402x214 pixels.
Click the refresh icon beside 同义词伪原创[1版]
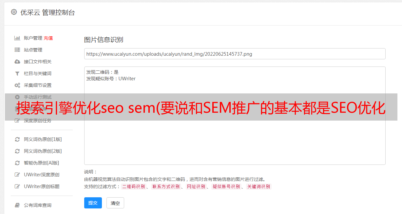pyautogui.click(x=17, y=139)
